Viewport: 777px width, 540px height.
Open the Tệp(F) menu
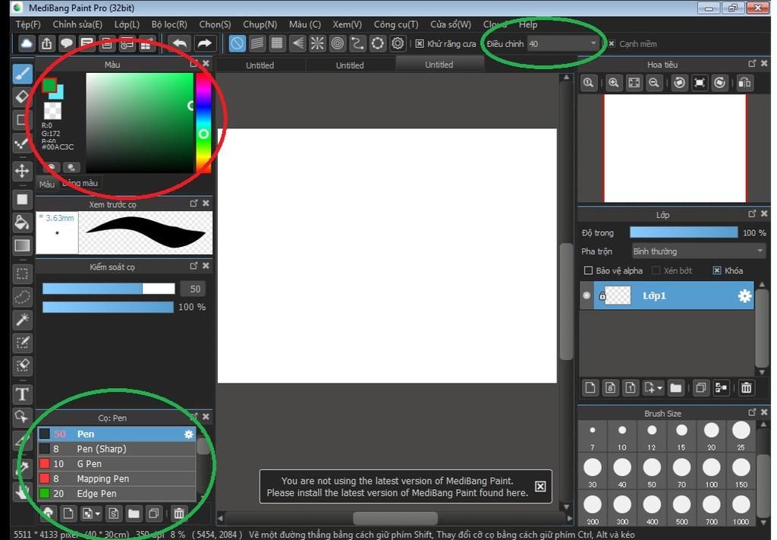28,24
